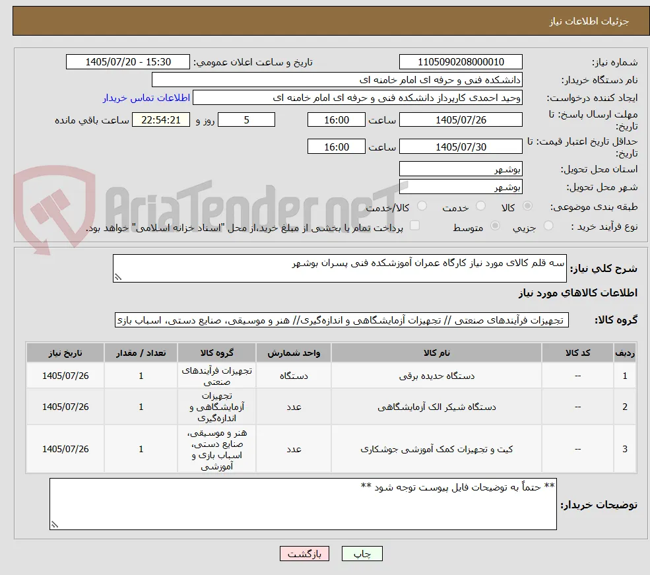Image resolution: width=650 pixels, height=575 pixels.
Task: Click the delivery province field بوشهر
Action: coord(461,169)
